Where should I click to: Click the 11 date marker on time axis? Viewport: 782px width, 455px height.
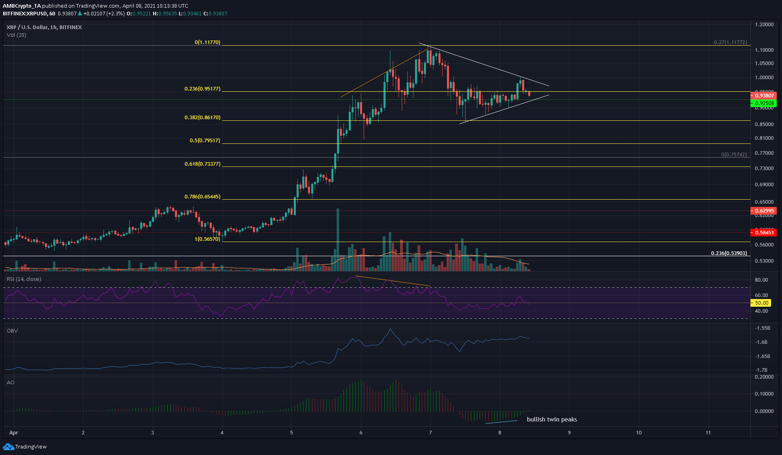coord(708,432)
